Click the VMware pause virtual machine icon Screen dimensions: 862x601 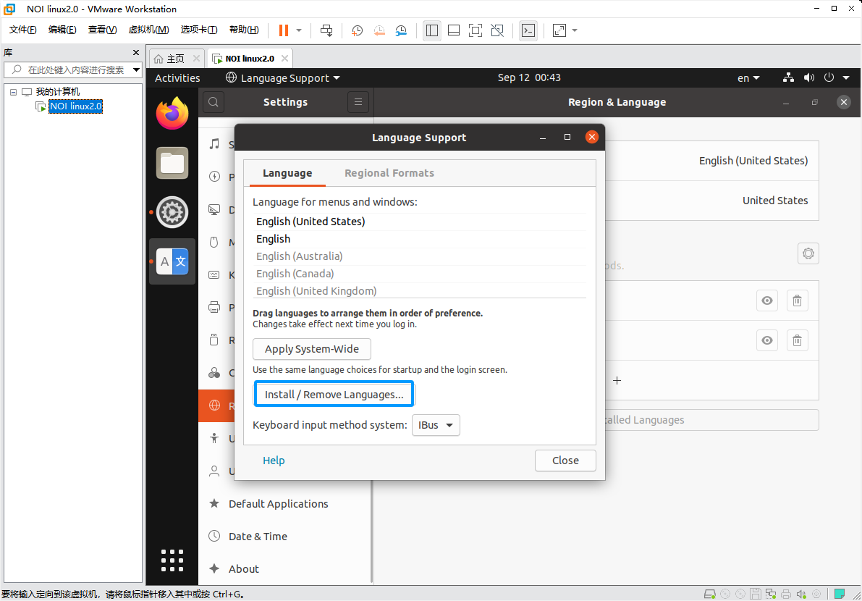(x=284, y=30)
